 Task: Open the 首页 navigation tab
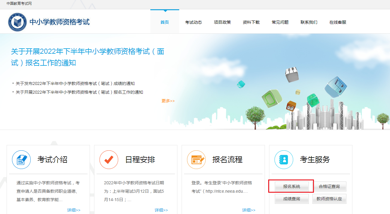(x=164, y=22)
